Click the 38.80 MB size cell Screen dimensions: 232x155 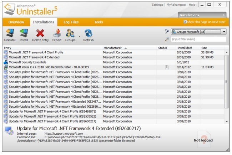[207, 52]
